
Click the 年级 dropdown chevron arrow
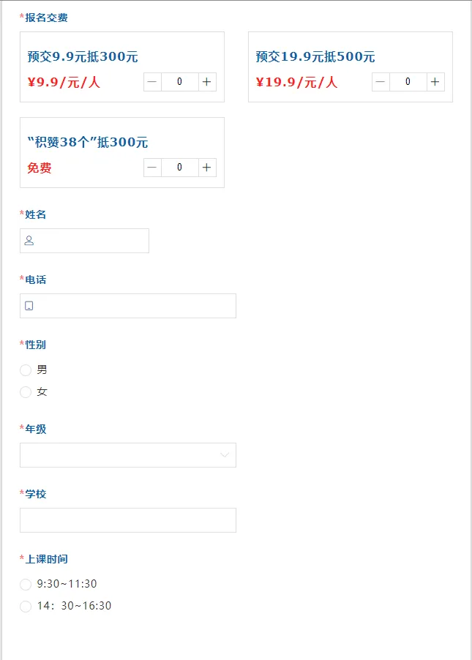[225, 455]
